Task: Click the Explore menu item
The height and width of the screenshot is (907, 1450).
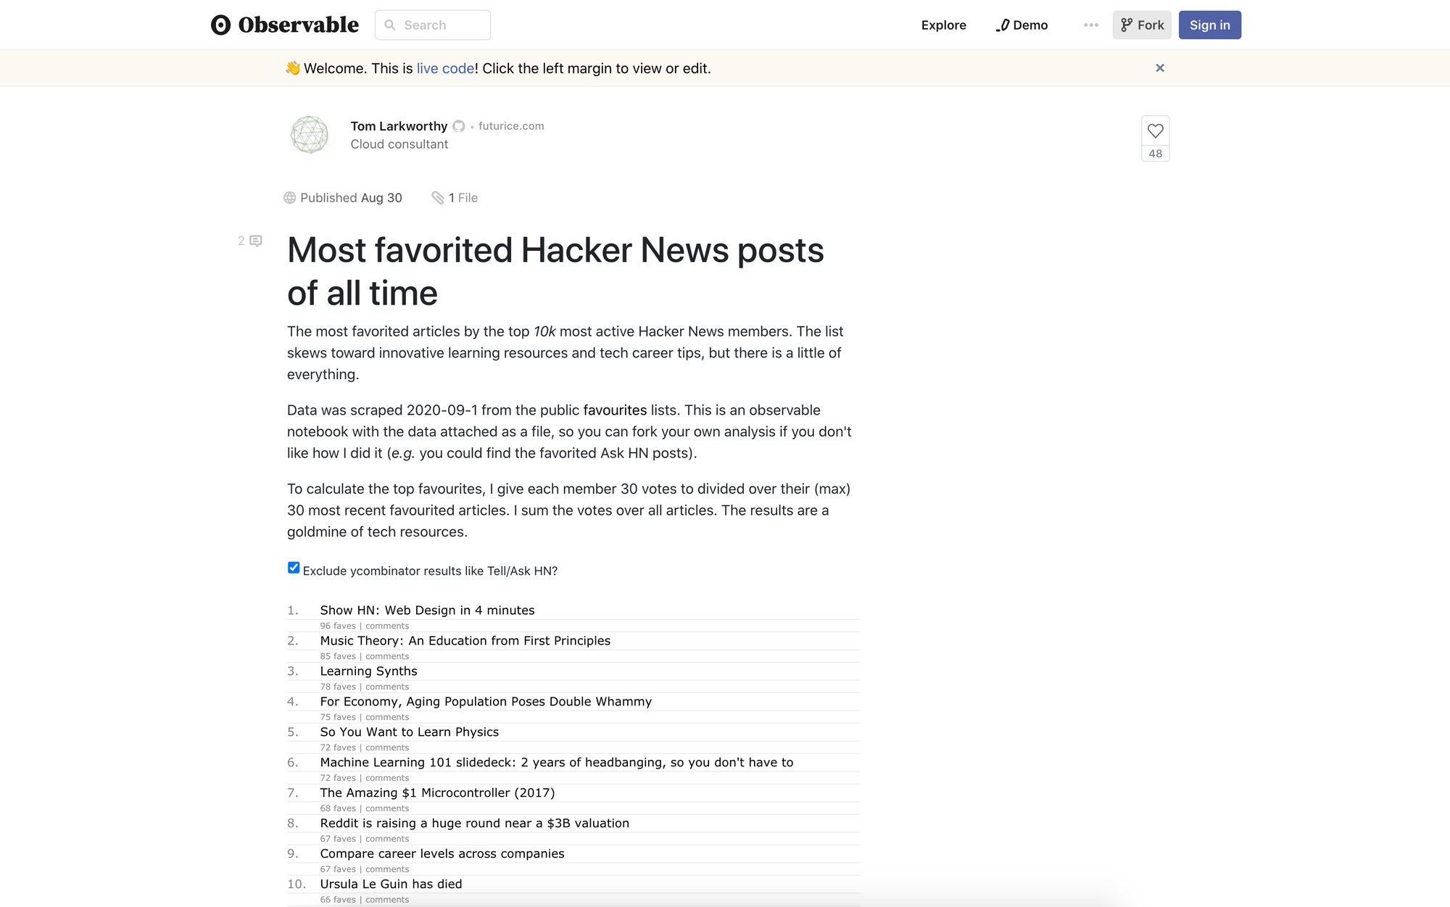Action: click(x=943, y=25)
